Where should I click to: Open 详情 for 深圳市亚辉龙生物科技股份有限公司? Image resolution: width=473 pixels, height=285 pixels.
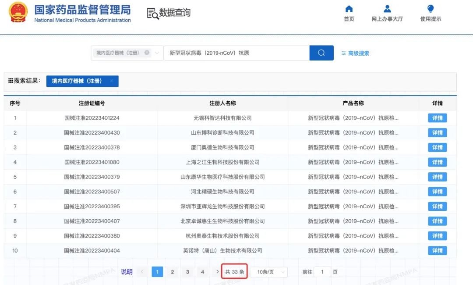438,207
